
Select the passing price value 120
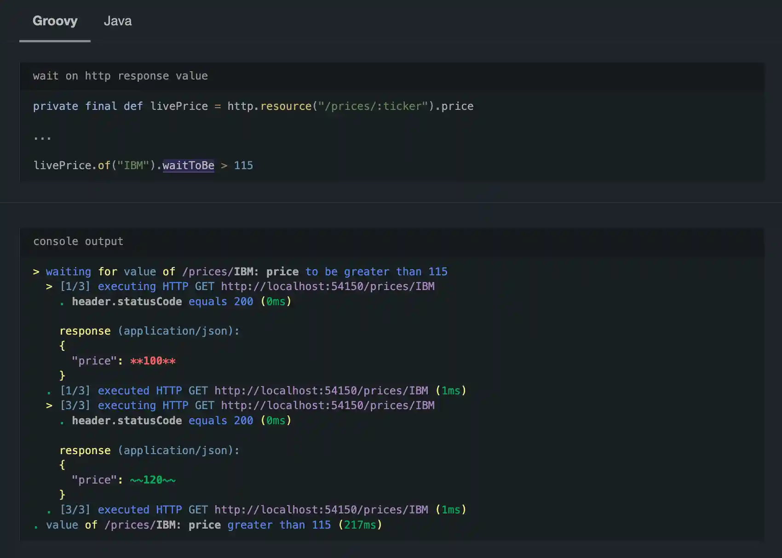click(x=152, y=479)
